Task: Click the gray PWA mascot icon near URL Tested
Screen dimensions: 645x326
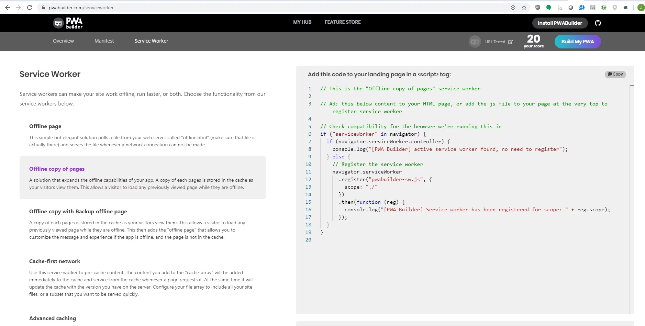Action: click(475, 42)
